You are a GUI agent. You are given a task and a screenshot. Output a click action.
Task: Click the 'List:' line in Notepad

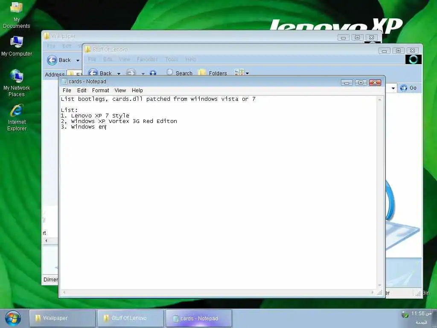pos(69,110)
